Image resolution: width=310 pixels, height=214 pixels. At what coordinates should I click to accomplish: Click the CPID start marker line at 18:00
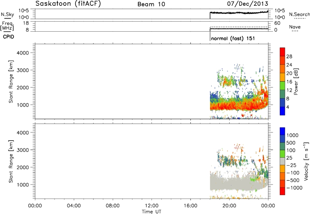[210, 37]
